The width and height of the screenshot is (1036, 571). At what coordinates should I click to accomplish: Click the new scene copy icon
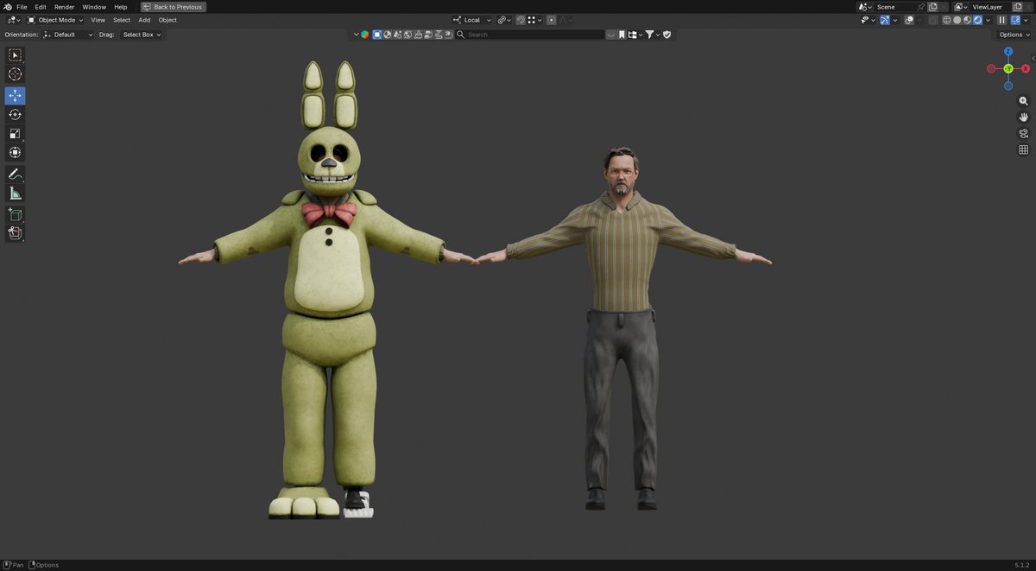click(932, 7)
